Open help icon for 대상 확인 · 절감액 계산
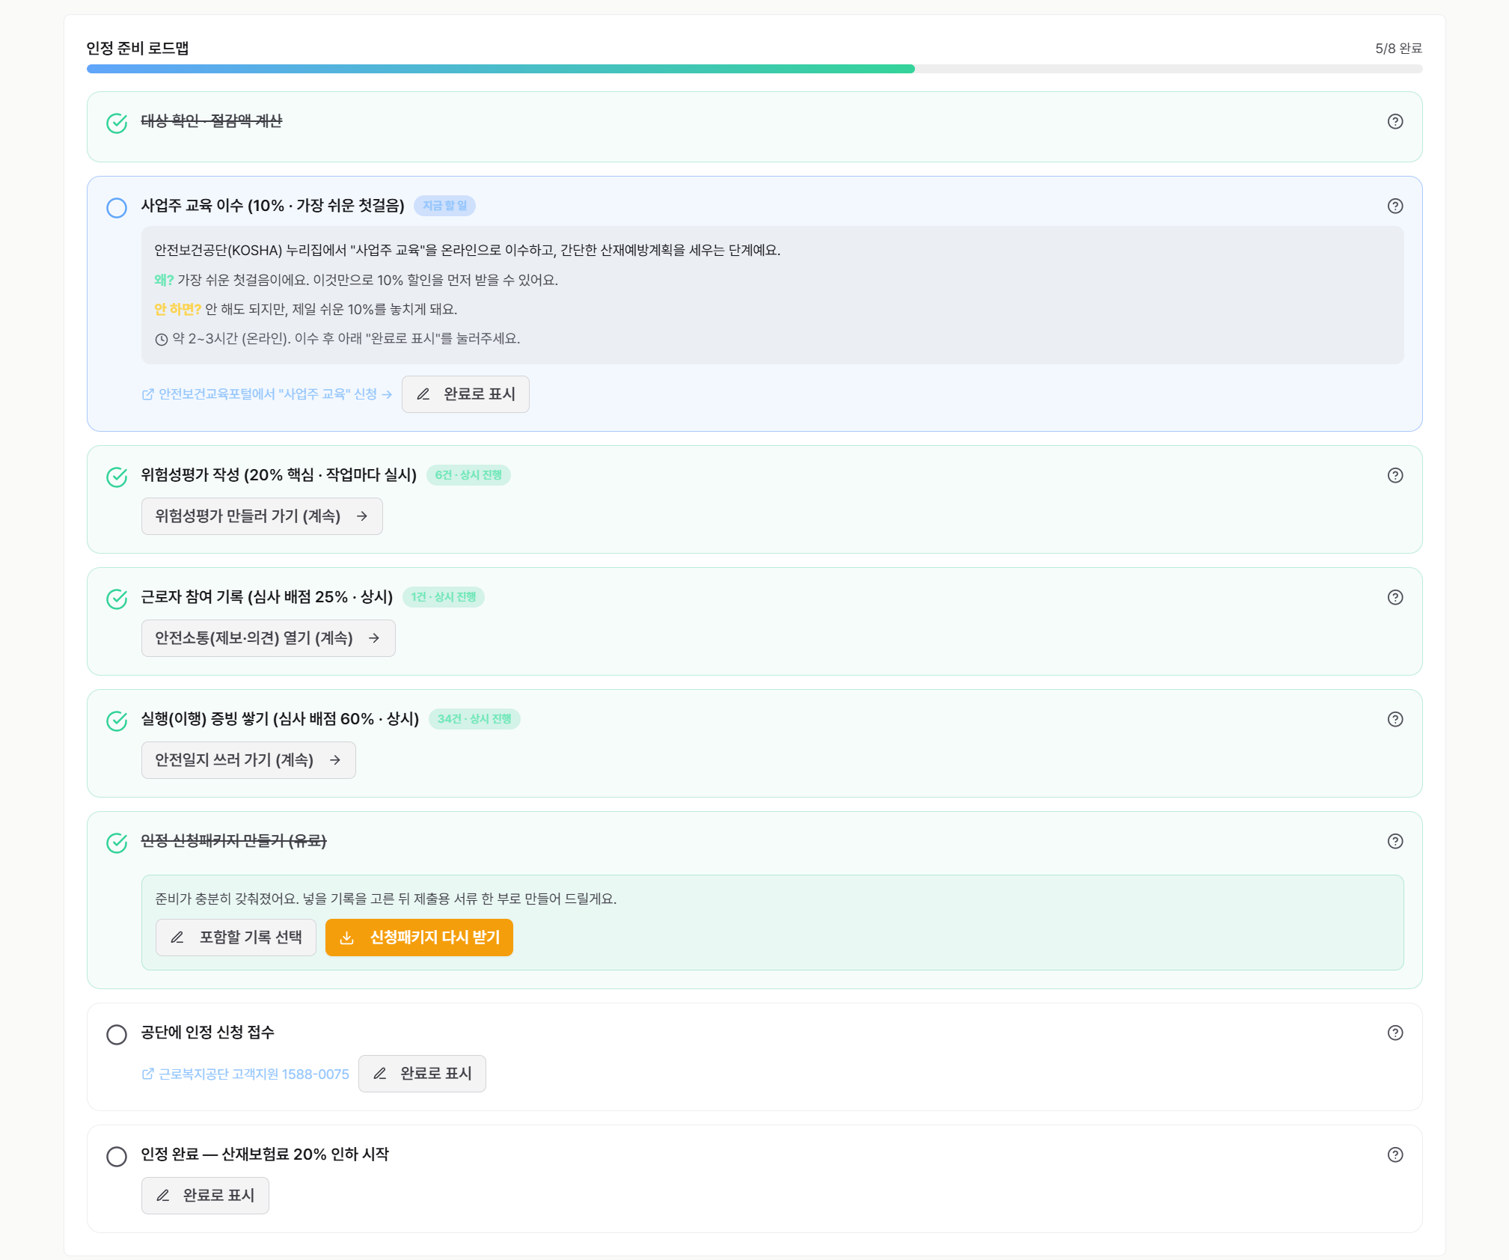1509x1260 pixels. (x=1395, y=121)
